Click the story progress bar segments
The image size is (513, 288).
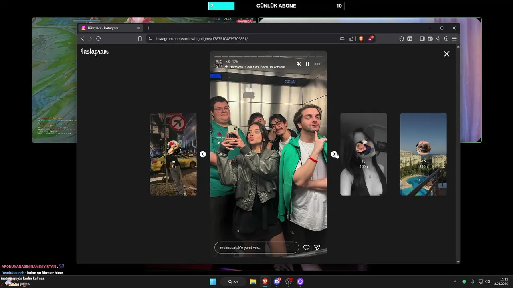(268, 56)
